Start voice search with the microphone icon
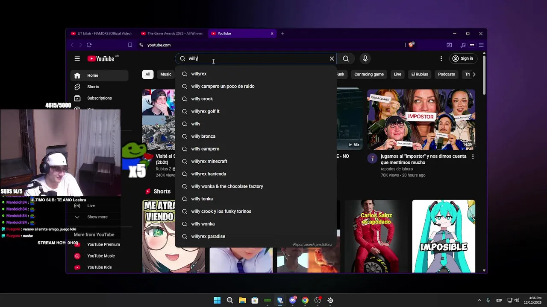 click(x=365, y=58)
